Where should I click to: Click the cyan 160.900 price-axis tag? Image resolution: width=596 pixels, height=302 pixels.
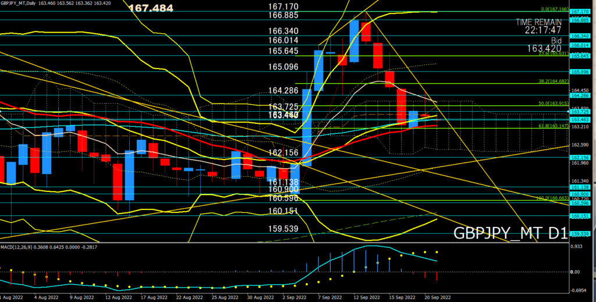tap(580, 194)
